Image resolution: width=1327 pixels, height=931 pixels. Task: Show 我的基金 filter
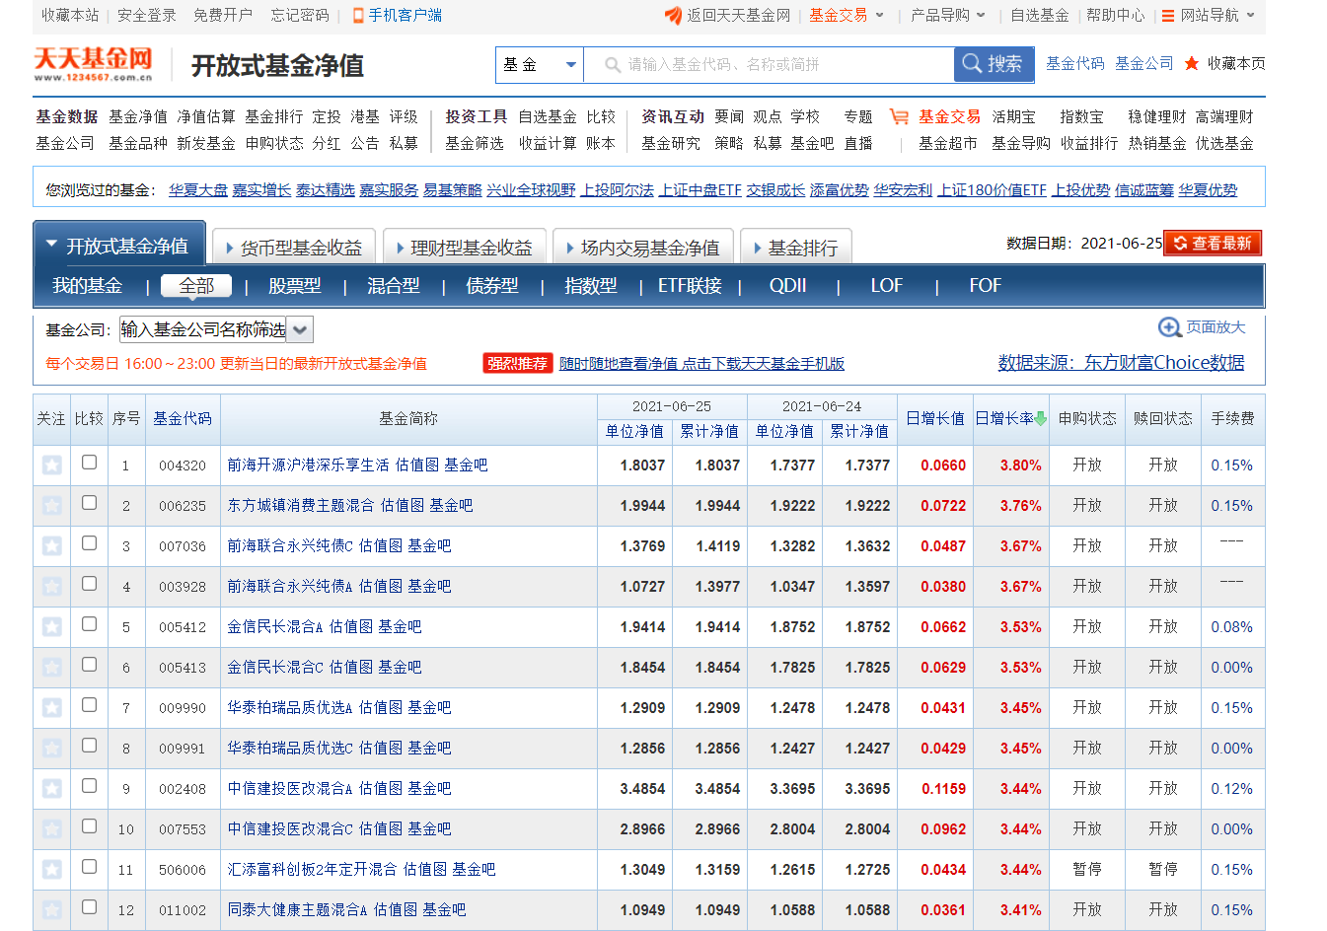(x=88, y=286)
